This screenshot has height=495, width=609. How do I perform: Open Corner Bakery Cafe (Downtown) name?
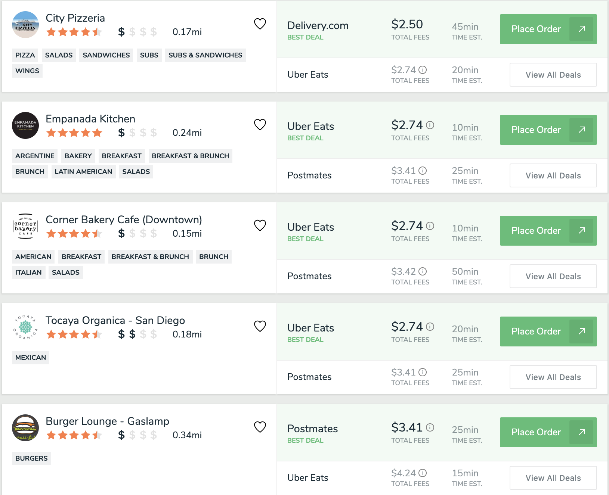click(124, 220)
